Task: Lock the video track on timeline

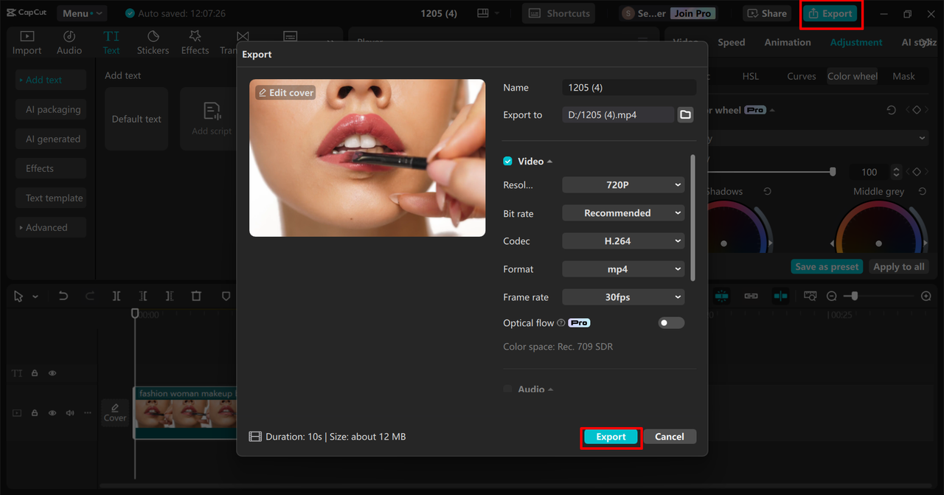Action: click(35, 413)
